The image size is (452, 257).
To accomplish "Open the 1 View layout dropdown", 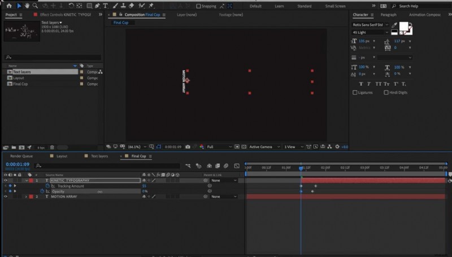I will [x=293, y=147].
